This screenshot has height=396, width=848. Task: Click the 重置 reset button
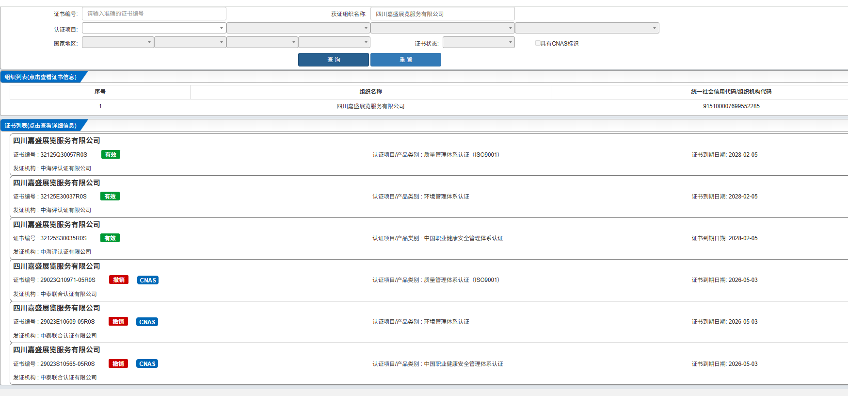coord(406,60)
